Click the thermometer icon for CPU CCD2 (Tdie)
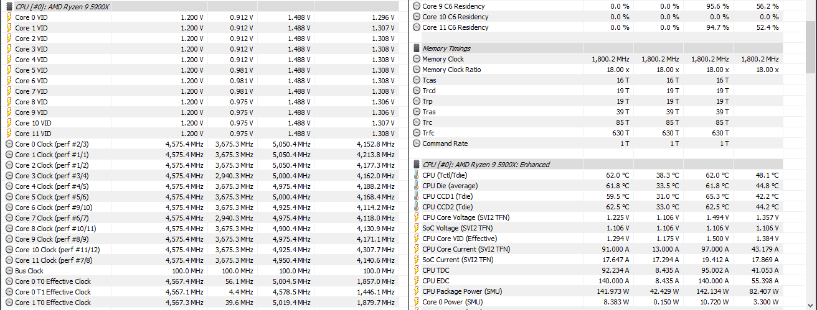This screenshot has width=817, height=310. click(417, 207)
